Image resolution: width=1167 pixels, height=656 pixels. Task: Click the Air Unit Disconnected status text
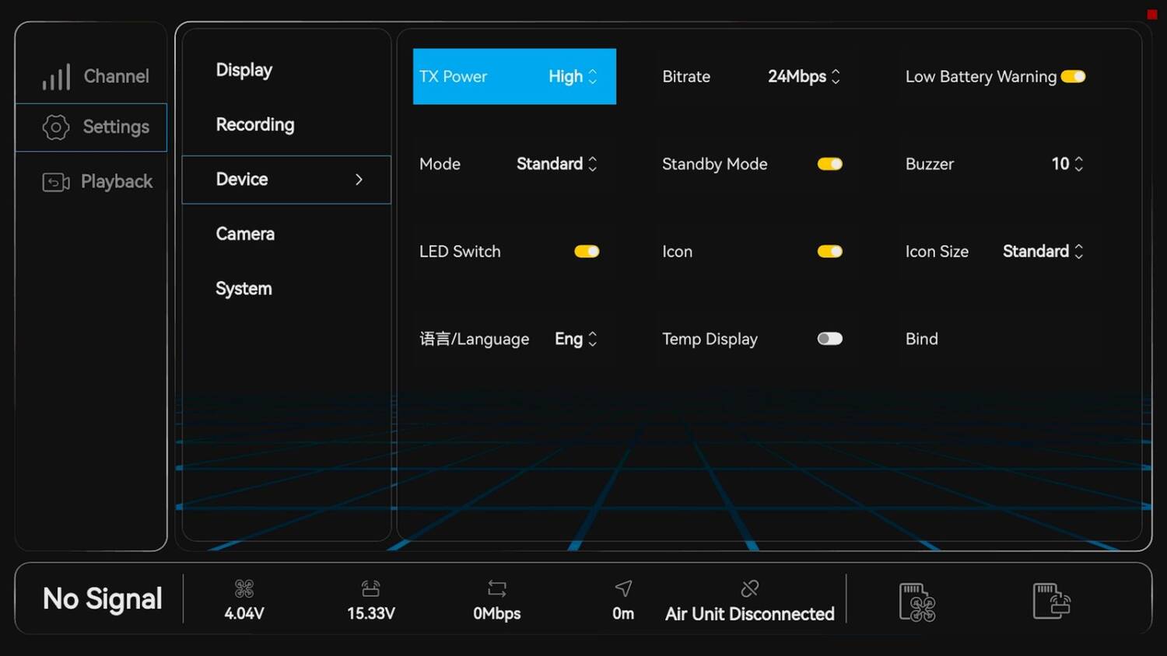(x=749, y=614)
